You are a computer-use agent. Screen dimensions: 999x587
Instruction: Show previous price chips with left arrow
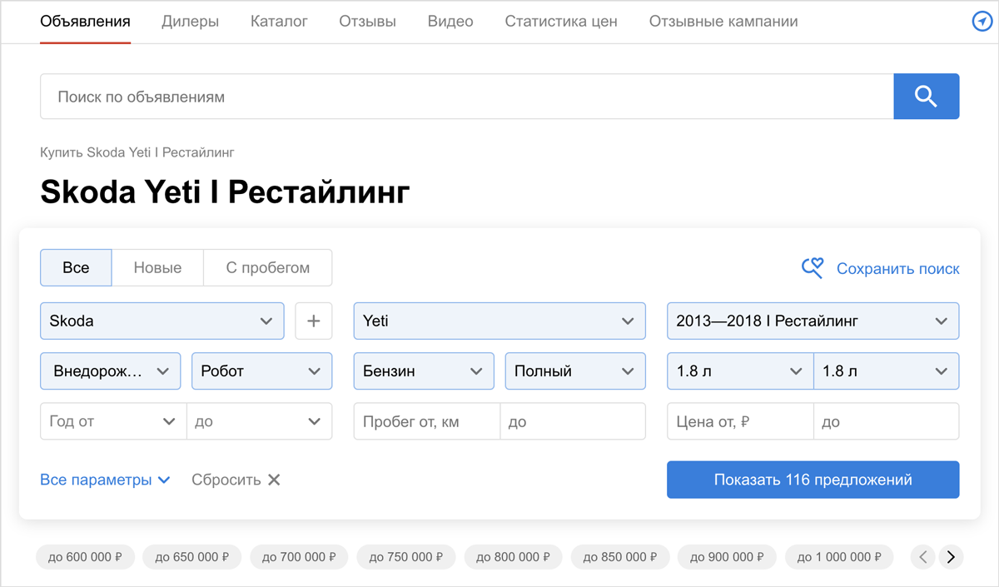click(x=922, y=556)
